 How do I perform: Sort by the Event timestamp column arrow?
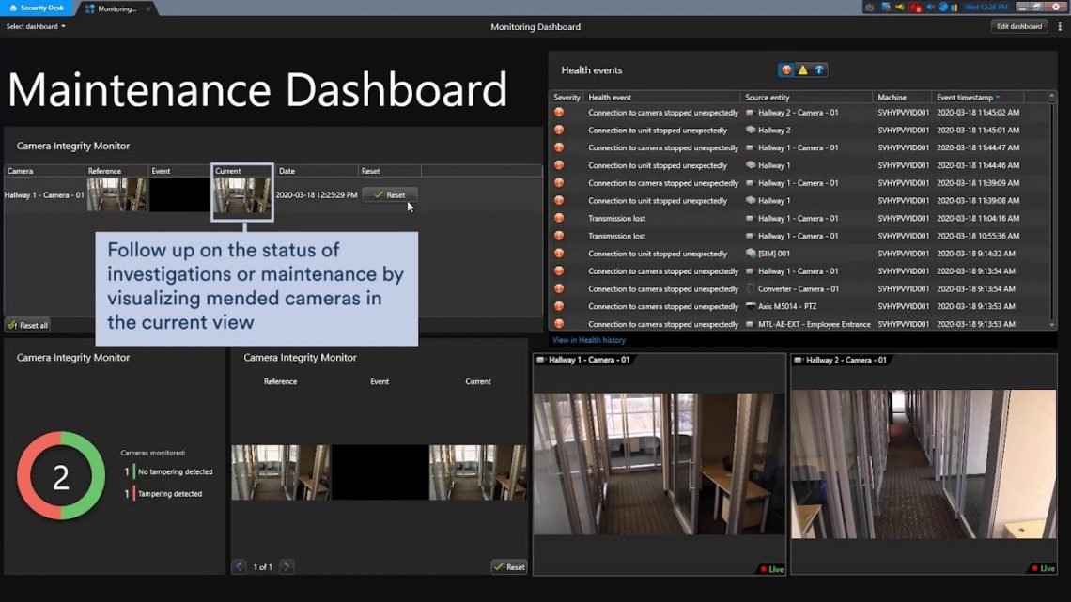coord(996,97)
